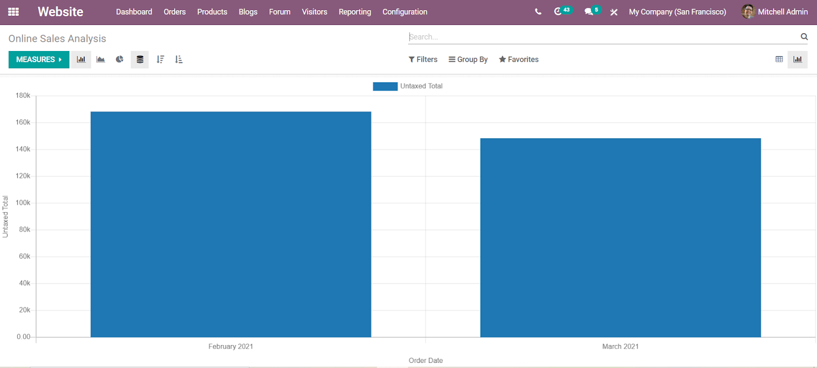This screenshot has height=368, width=817.
Task: Open the Forum menu
Action: (280, 12)
